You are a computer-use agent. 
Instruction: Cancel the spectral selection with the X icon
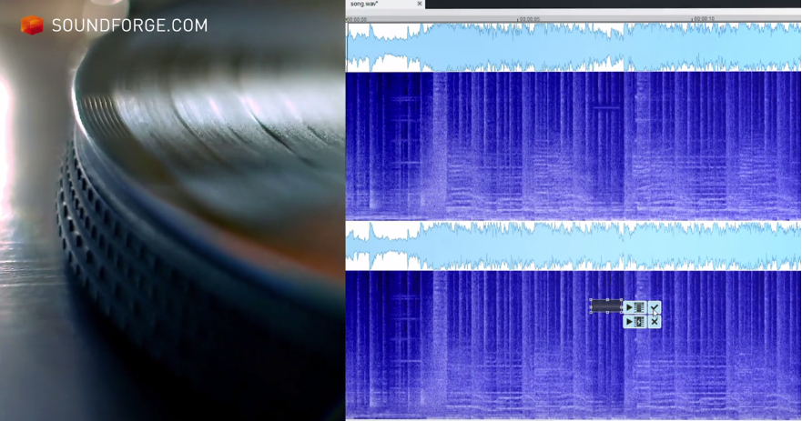pos(655,322)
